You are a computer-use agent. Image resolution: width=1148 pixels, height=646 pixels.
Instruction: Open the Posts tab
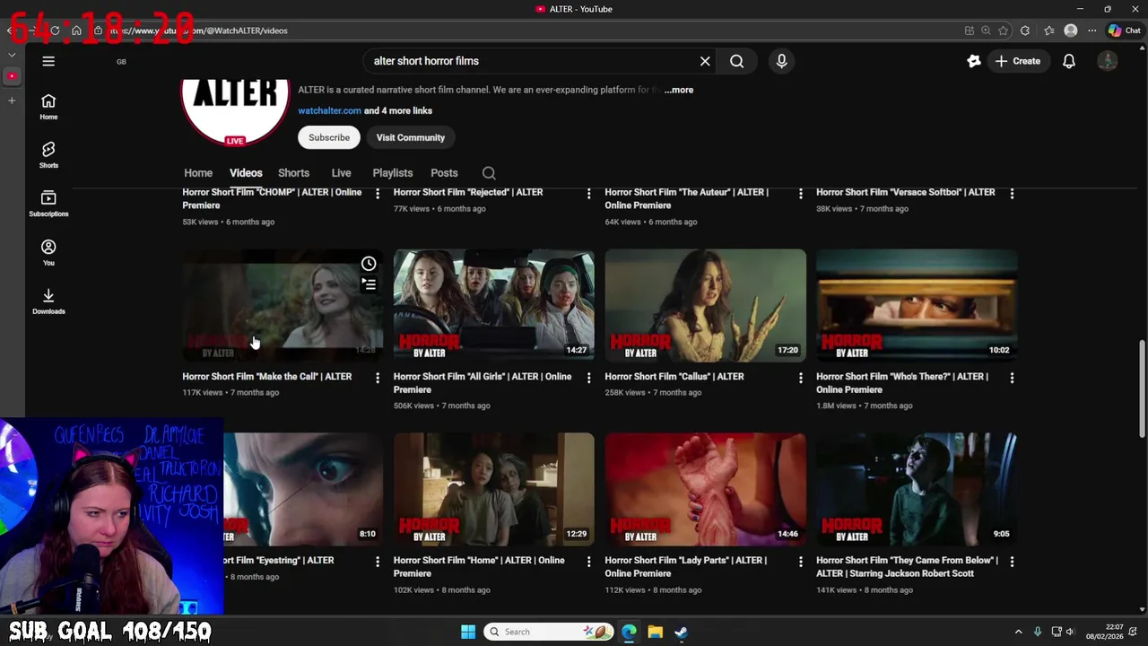(444, 173)
